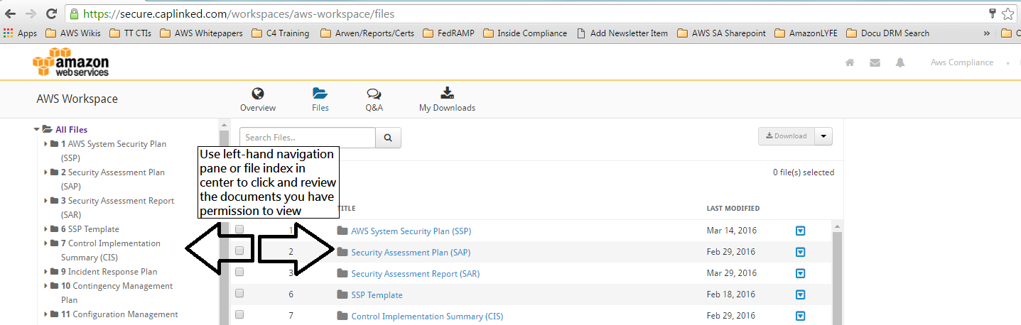Open actions menu for AWS System Security Plan row
This screenshot has width=1021, height=325.
tap(800, 231)
